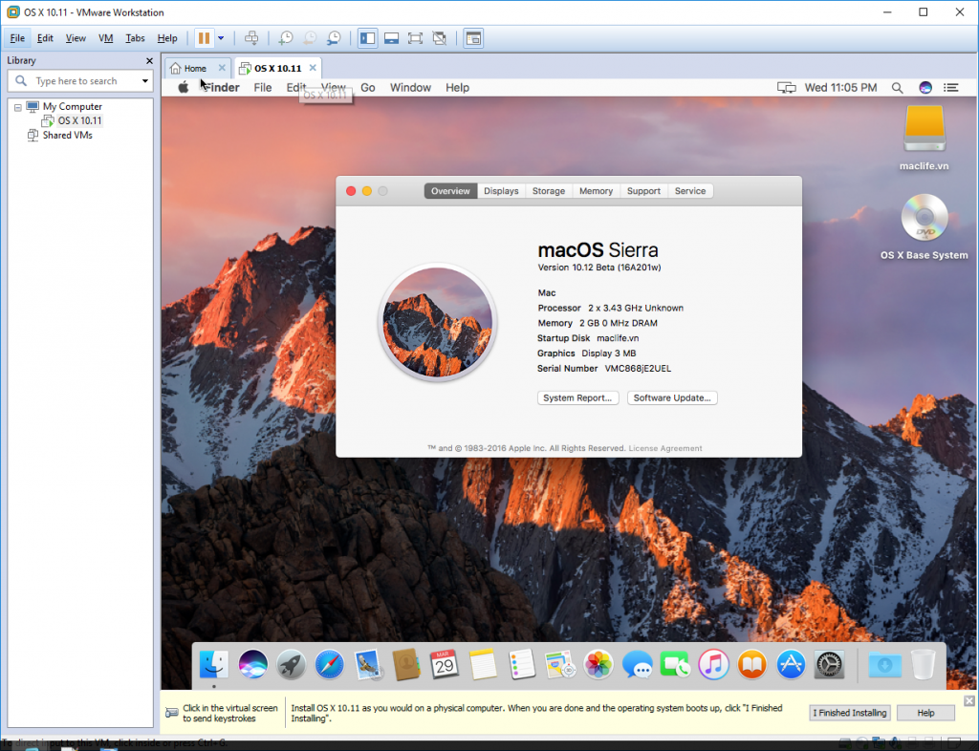Click the I Finished Installing button
979x751 pixels.
coord(849,712)
